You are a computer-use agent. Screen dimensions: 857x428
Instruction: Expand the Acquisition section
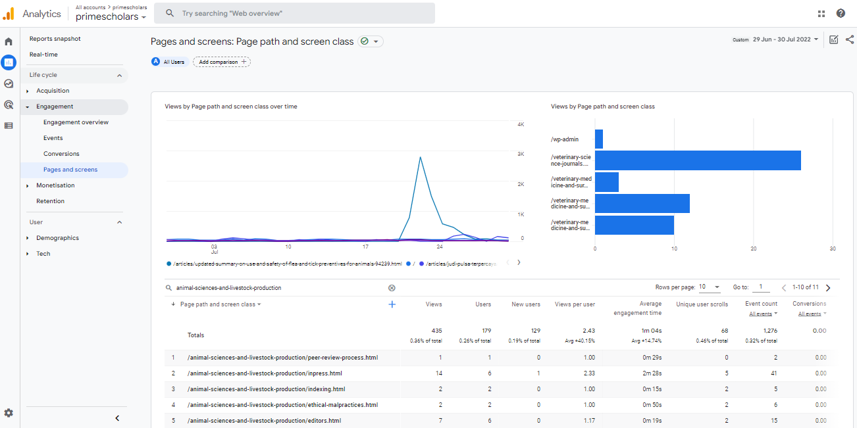pyautogui.click(x=53, y=91)
